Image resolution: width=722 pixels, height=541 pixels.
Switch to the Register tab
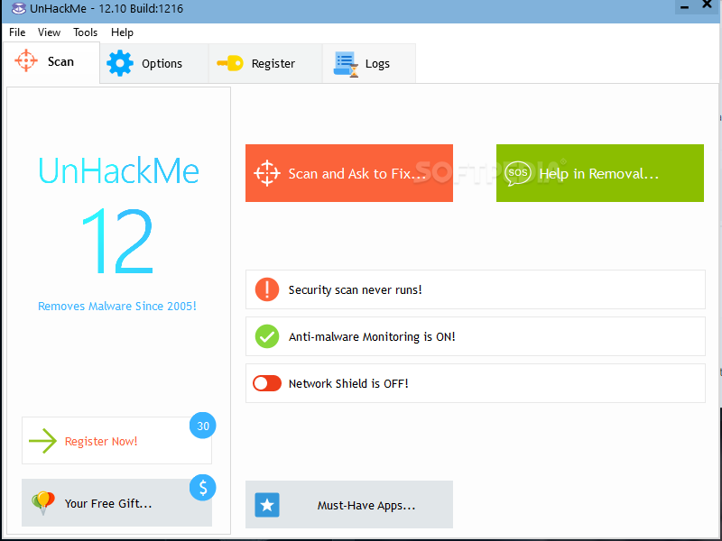(x=265, y=63)
